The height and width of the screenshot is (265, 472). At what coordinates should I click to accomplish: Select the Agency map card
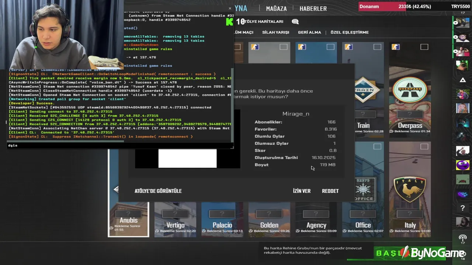(316, 219)
